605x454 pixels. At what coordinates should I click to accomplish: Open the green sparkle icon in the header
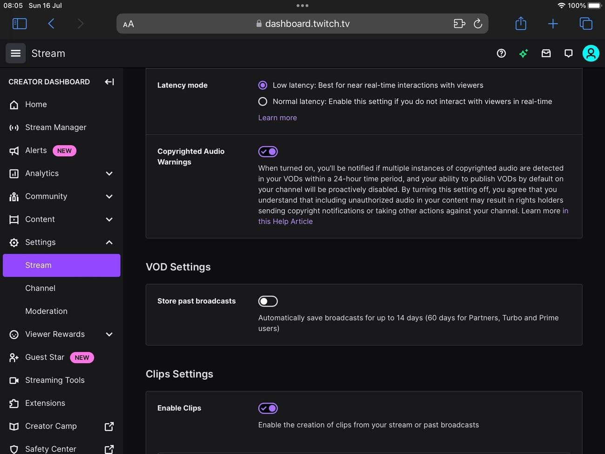tap(524, 54)
